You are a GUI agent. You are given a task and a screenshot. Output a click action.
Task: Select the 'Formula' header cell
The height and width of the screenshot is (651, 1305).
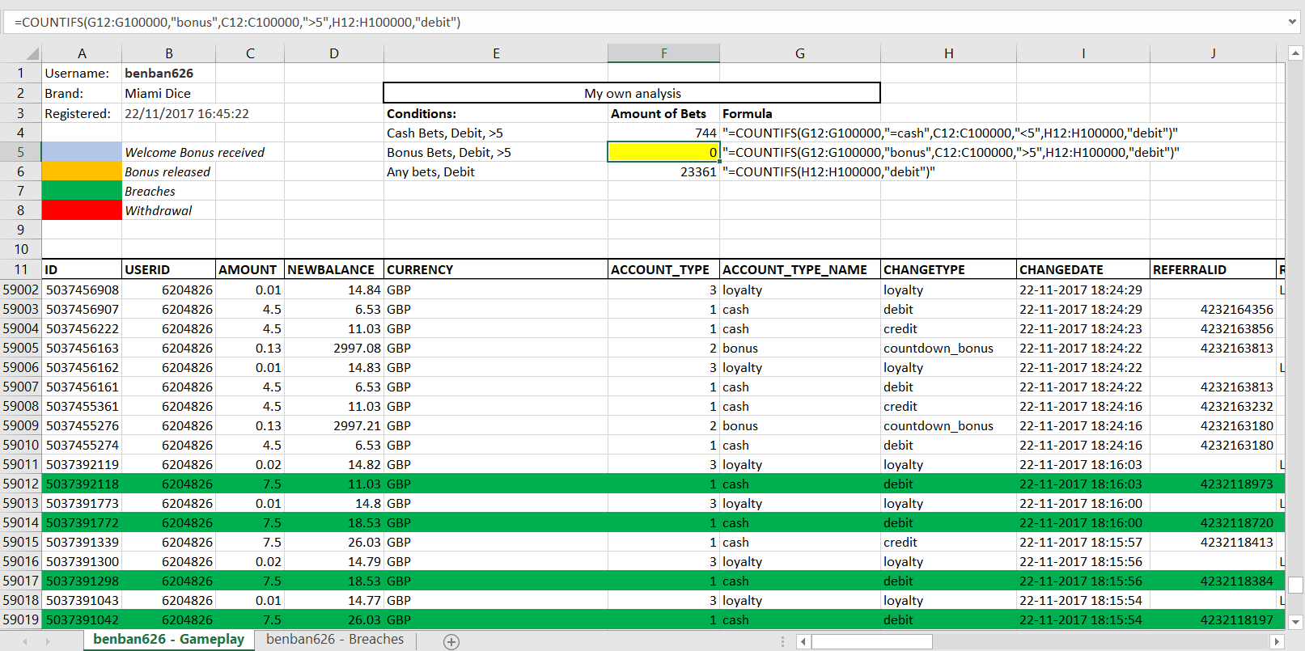800,113
